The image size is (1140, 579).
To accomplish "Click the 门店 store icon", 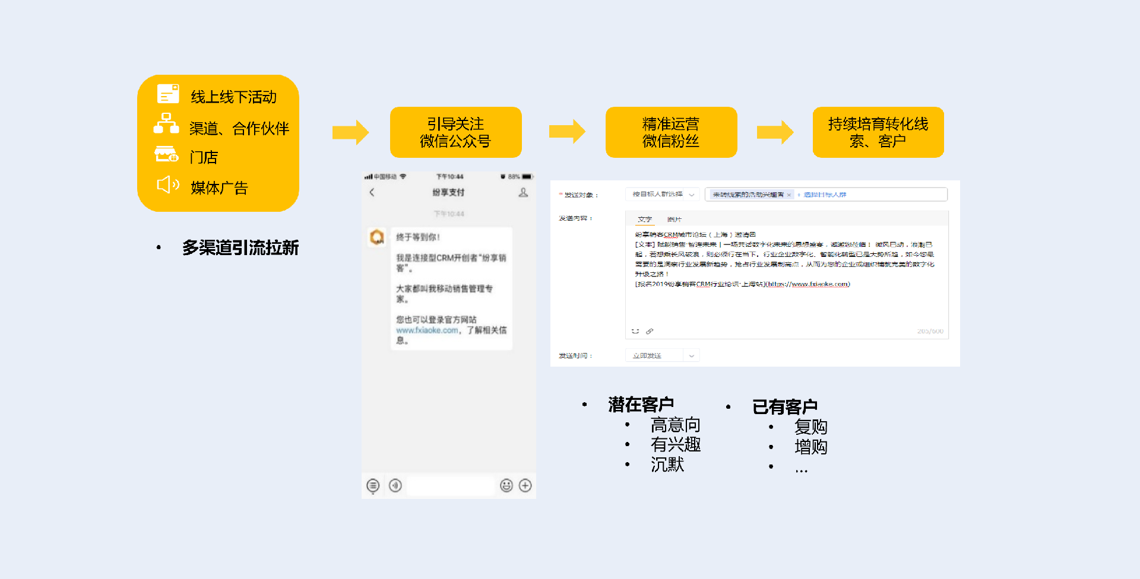I will 166,154.
